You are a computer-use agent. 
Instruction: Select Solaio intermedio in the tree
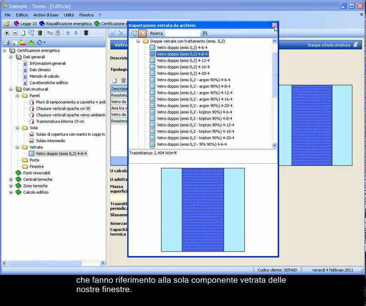[51, 141]
